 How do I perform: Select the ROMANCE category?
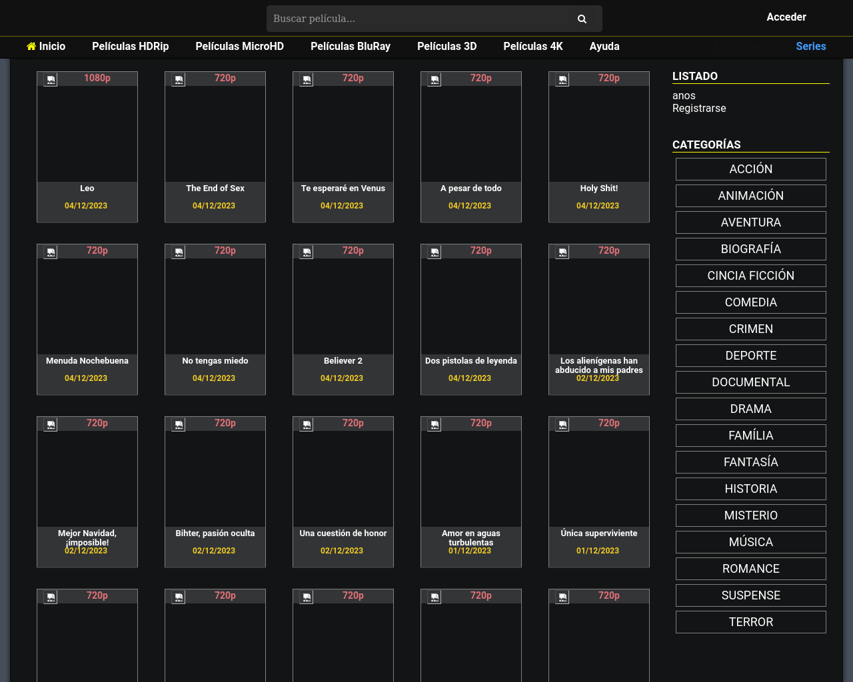751,569
